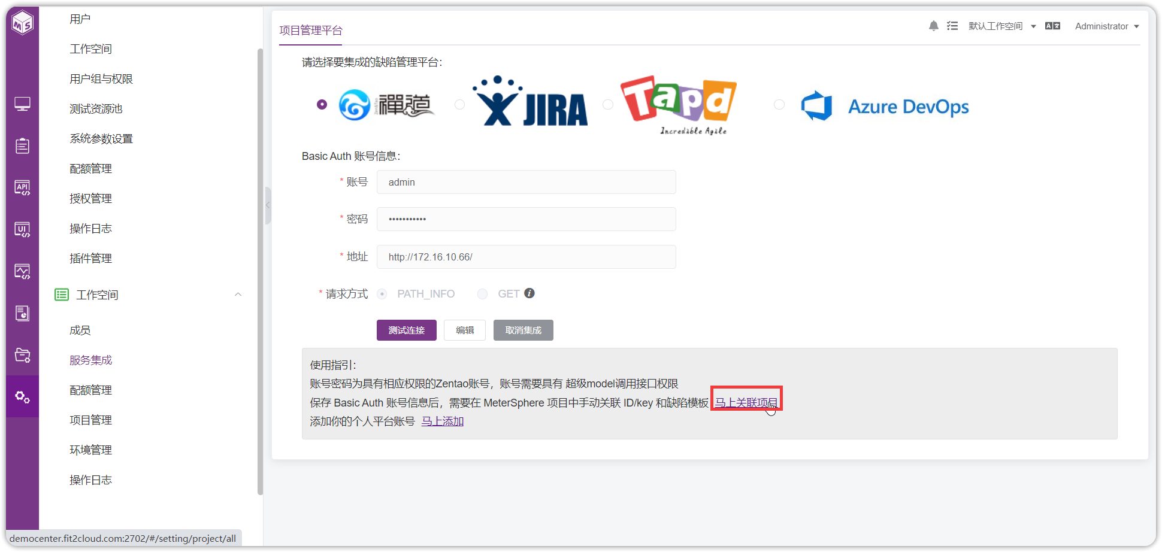
Task: Open the UI test sidebar icon
Action: point(22,230)
